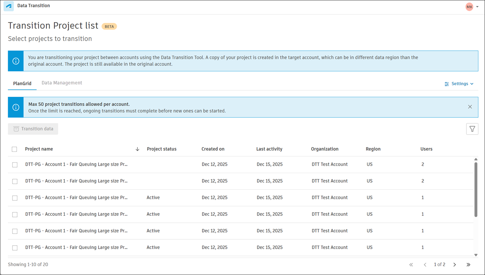Click the vertical scrollbar thumb of the table
Image resolution: width=485 pixels, height=275 pixels.
476,189
